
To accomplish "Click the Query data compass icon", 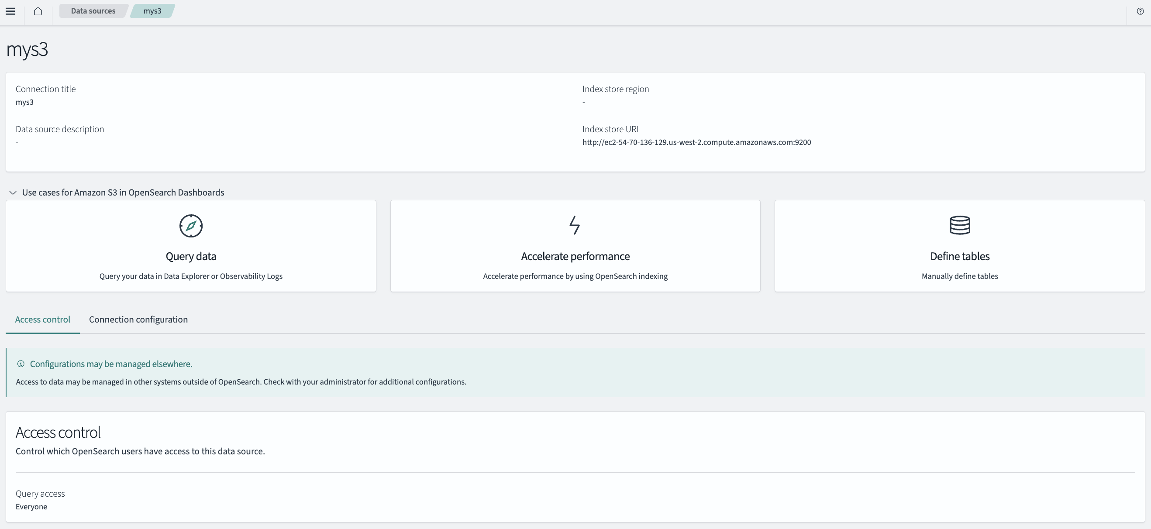I will (190, 226).
